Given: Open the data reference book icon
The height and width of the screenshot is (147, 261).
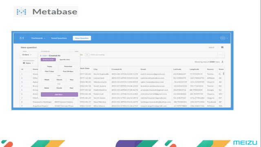Looking at the screenshot, I should click(222, 47).
